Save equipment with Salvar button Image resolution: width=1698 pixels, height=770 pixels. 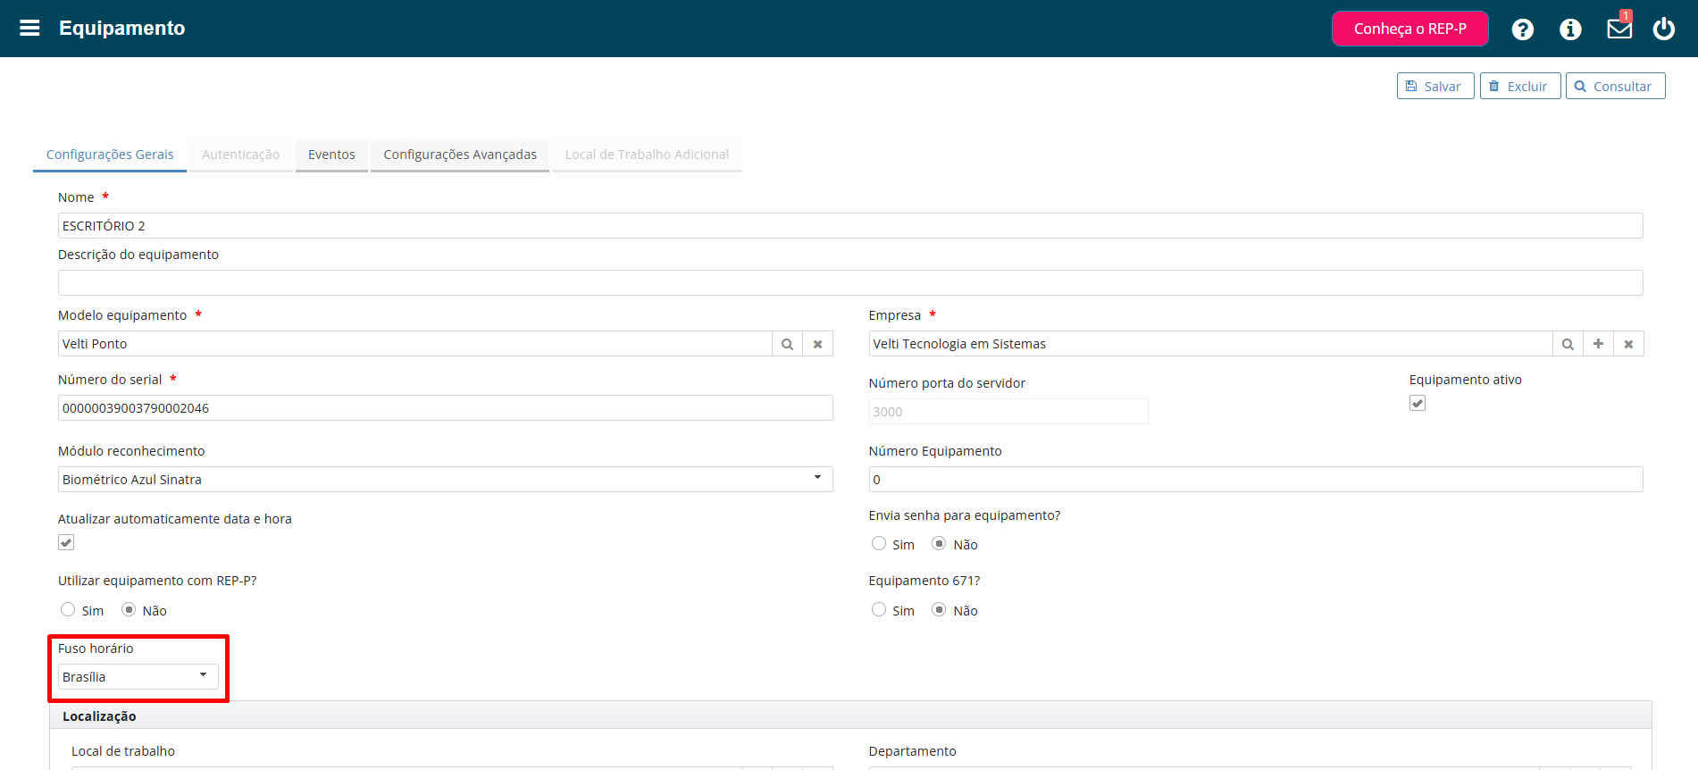click(x=1435, y=86)
